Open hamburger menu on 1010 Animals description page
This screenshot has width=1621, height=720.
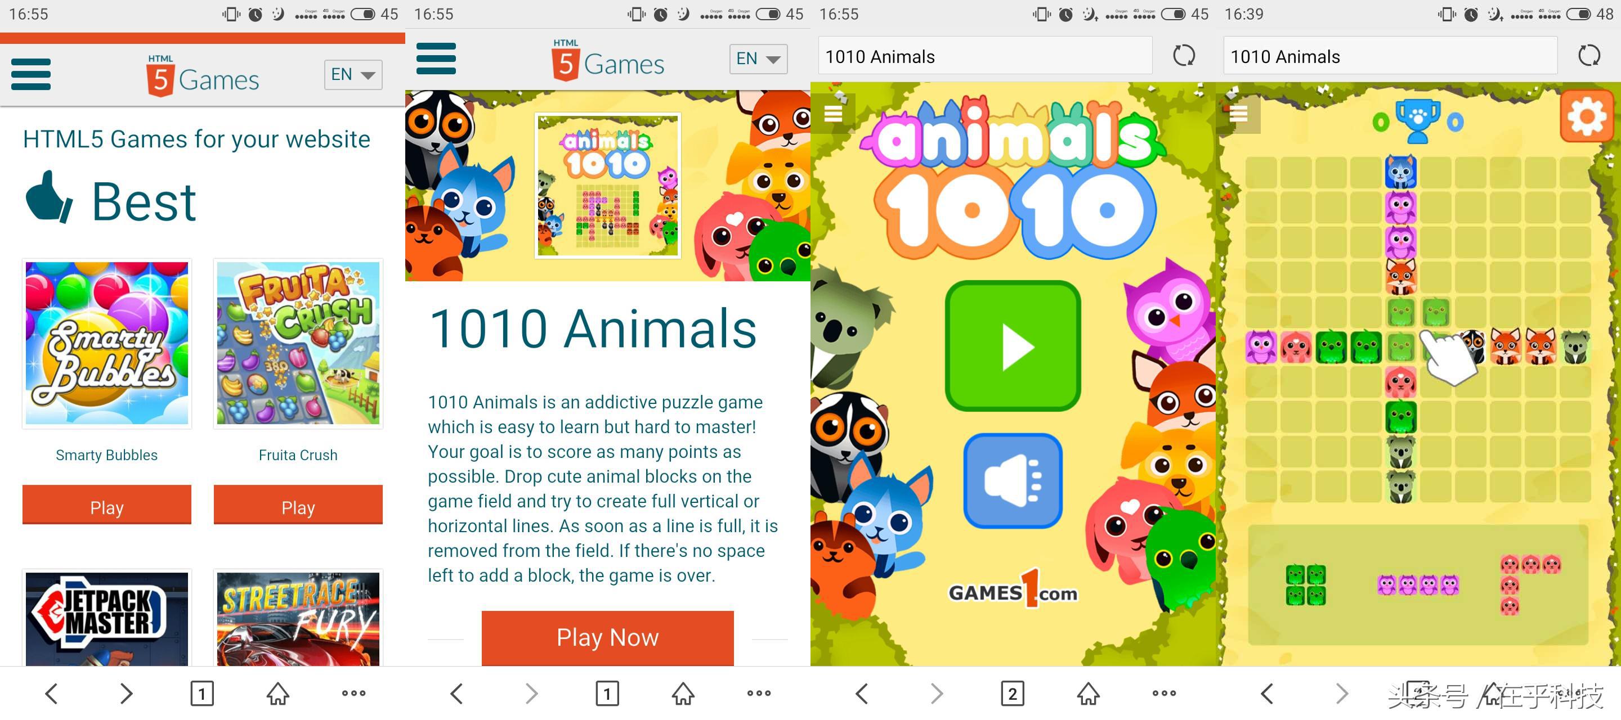[436, 58]
